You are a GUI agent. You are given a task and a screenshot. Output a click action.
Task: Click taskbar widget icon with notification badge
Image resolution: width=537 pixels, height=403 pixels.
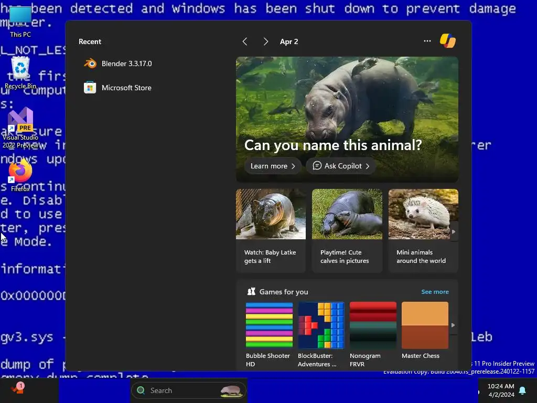coord(17,389)
